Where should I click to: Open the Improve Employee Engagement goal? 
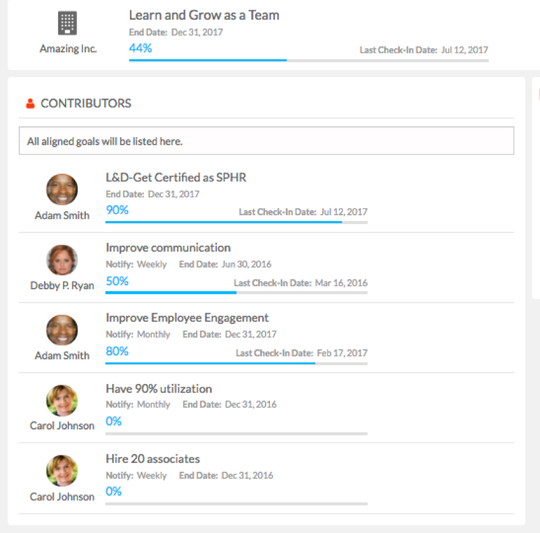click(187, 318)
